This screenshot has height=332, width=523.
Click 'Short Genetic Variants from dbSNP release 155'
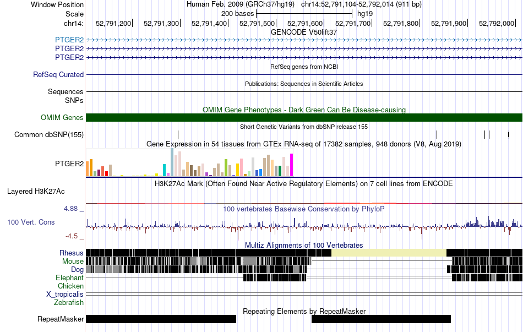click(304, 127)
